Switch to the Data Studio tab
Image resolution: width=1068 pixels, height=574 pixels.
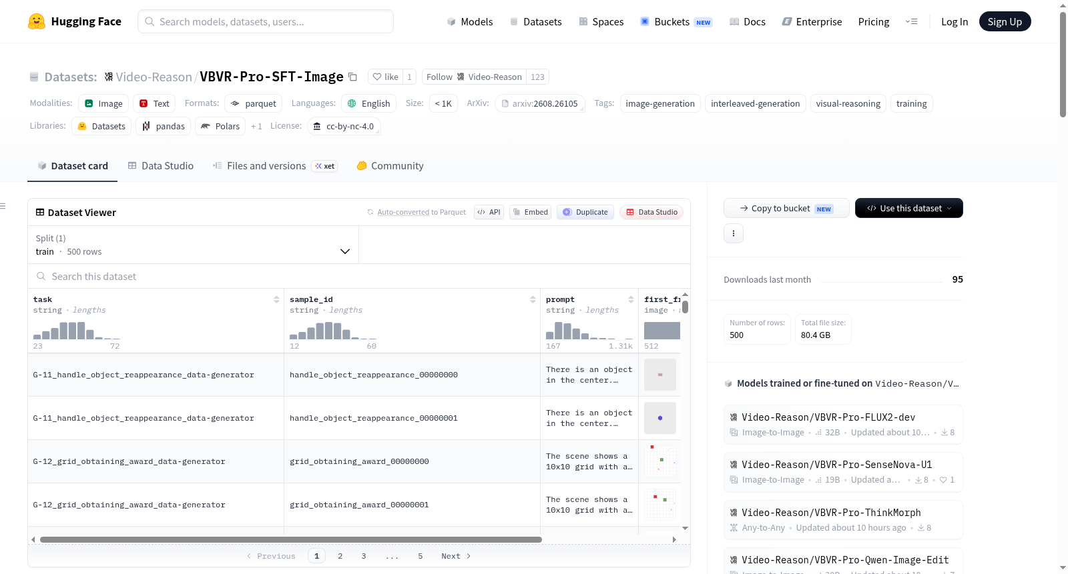pyautogui.click(x=161, y=166)
